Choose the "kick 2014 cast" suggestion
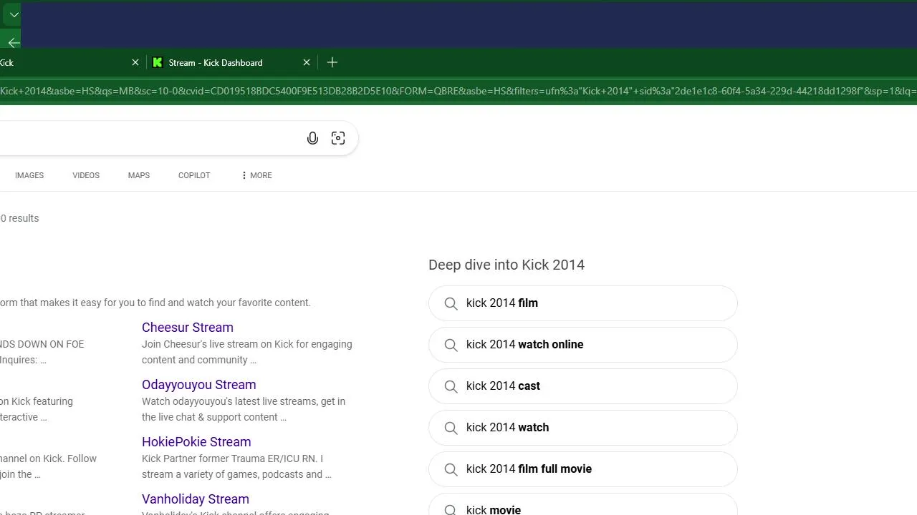This screenshot has width=917, height=515. click(583, 386)
